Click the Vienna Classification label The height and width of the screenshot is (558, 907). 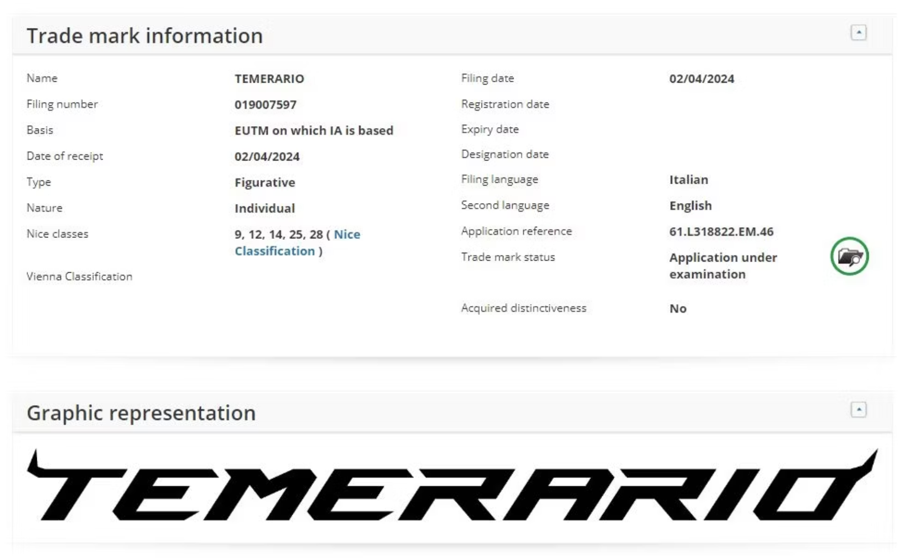tap(79, 277)
